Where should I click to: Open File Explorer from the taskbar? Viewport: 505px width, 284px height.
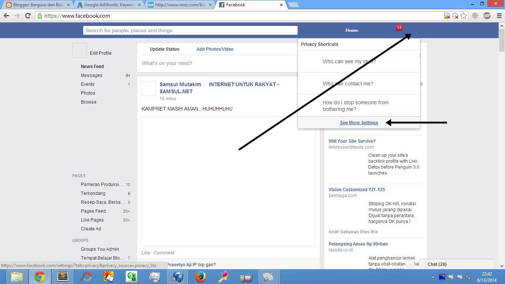click(x=17, y=277)
